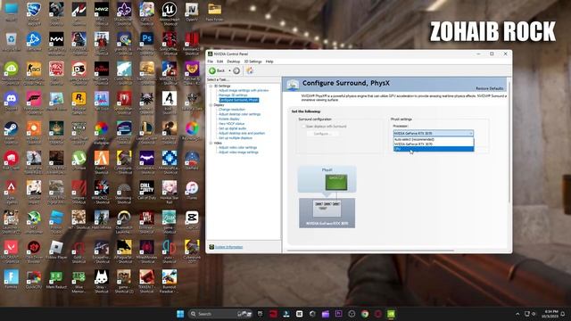
Task: Click the NVIDIA icon on the taskbar
Action: click(x=391, y=314)
